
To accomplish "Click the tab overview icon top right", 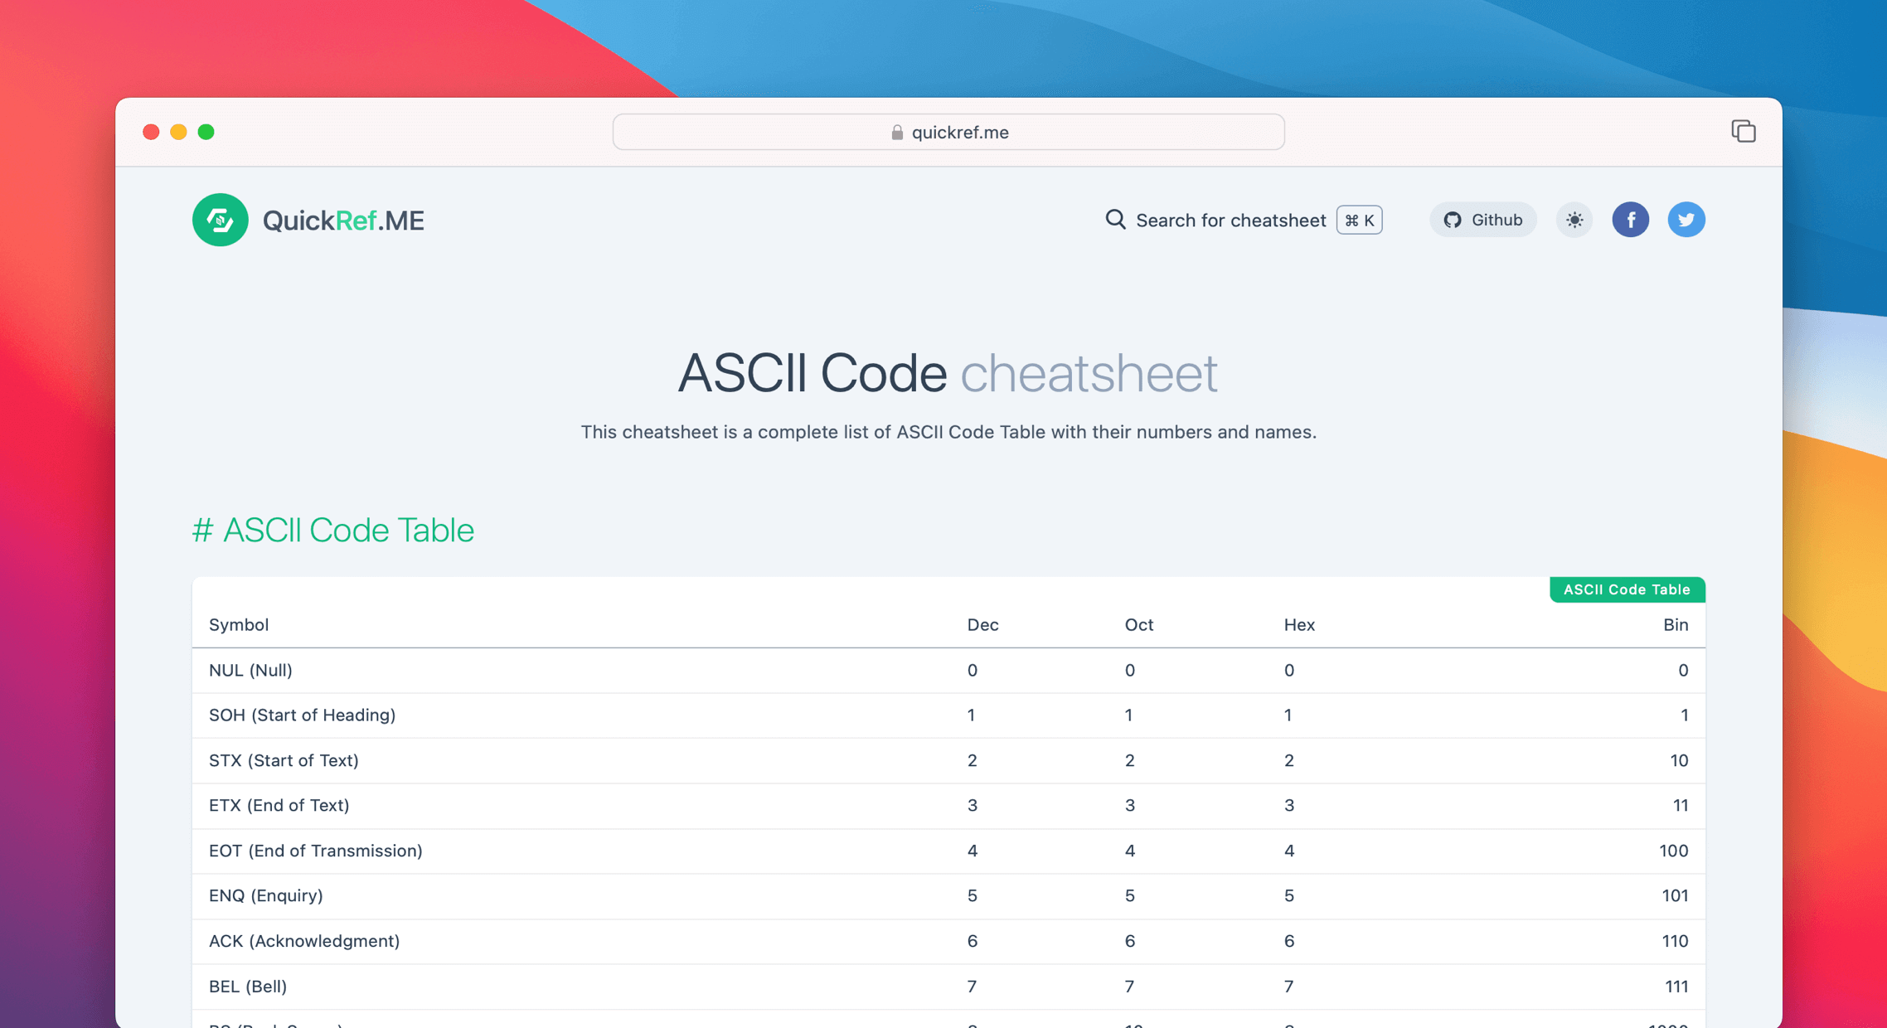I will point(1744,131).
